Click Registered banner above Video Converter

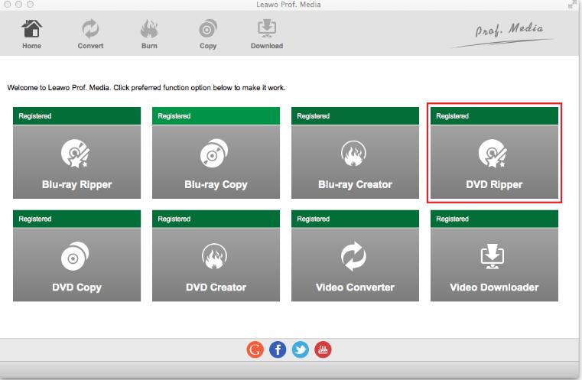pos(355,219)
